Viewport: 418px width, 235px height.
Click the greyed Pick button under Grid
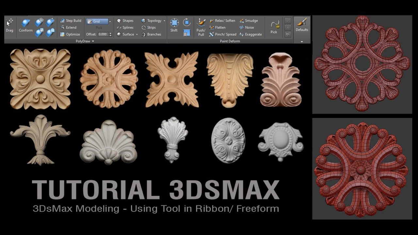tap(99, 28)
